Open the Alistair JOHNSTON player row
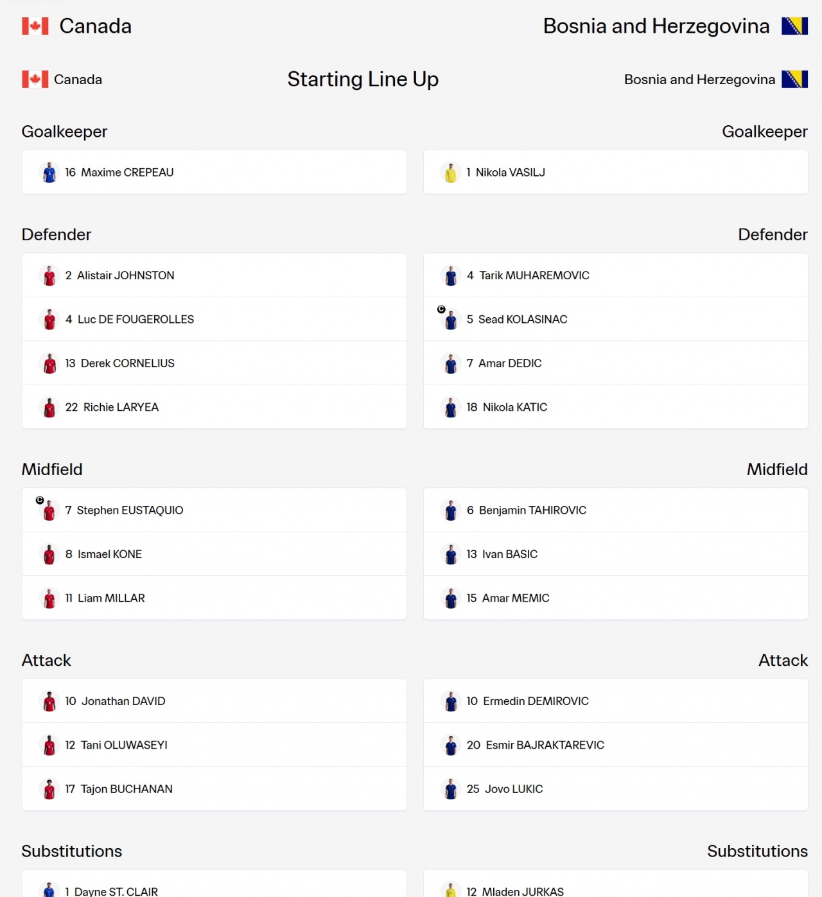 point(214,275)
